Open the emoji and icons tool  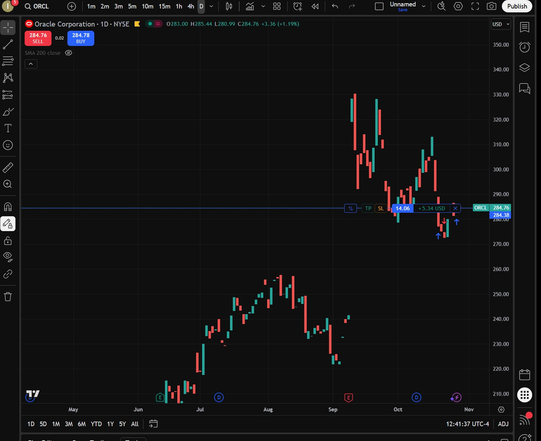pos(8,145)
